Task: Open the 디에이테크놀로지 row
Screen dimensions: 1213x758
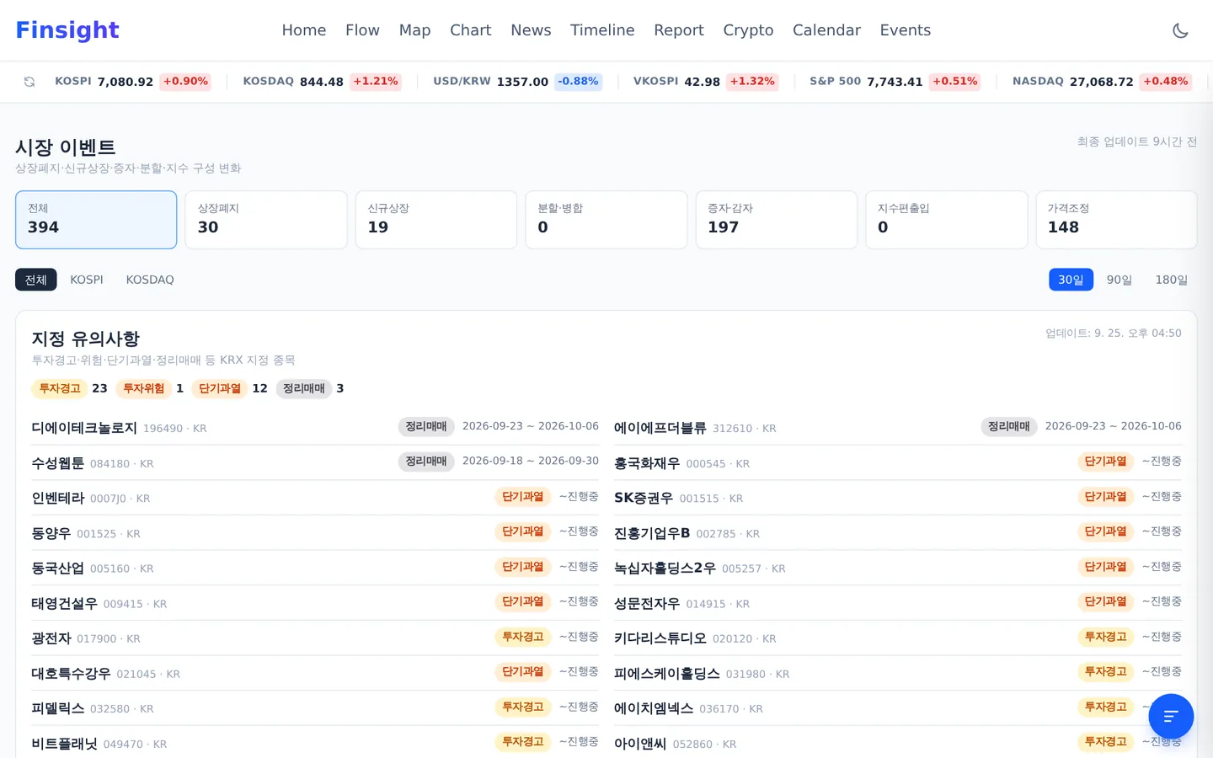Action: click(x=315, y=428)
